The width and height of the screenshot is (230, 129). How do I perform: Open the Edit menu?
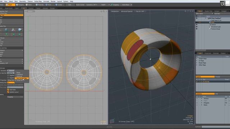point(1,1)
